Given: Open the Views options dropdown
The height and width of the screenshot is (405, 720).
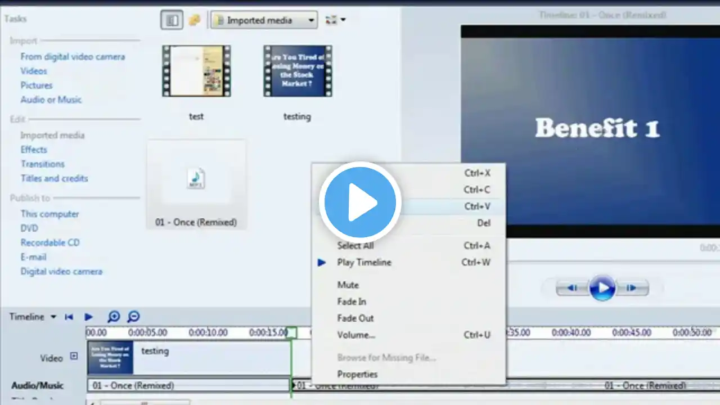Looking at the screenshot, I should 335,20.
